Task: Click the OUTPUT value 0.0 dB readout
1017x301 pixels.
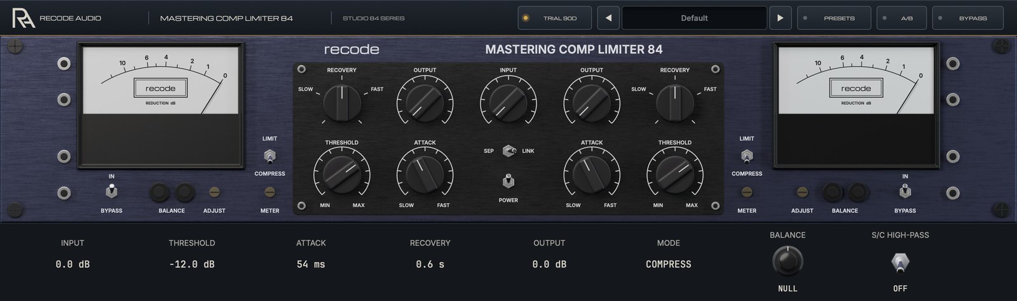Action: pos(549,264)
